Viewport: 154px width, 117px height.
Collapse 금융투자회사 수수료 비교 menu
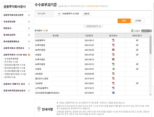pos(29,55)
